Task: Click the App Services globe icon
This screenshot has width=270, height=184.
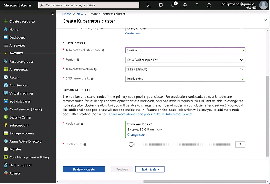Action: (x=6, y=85)
